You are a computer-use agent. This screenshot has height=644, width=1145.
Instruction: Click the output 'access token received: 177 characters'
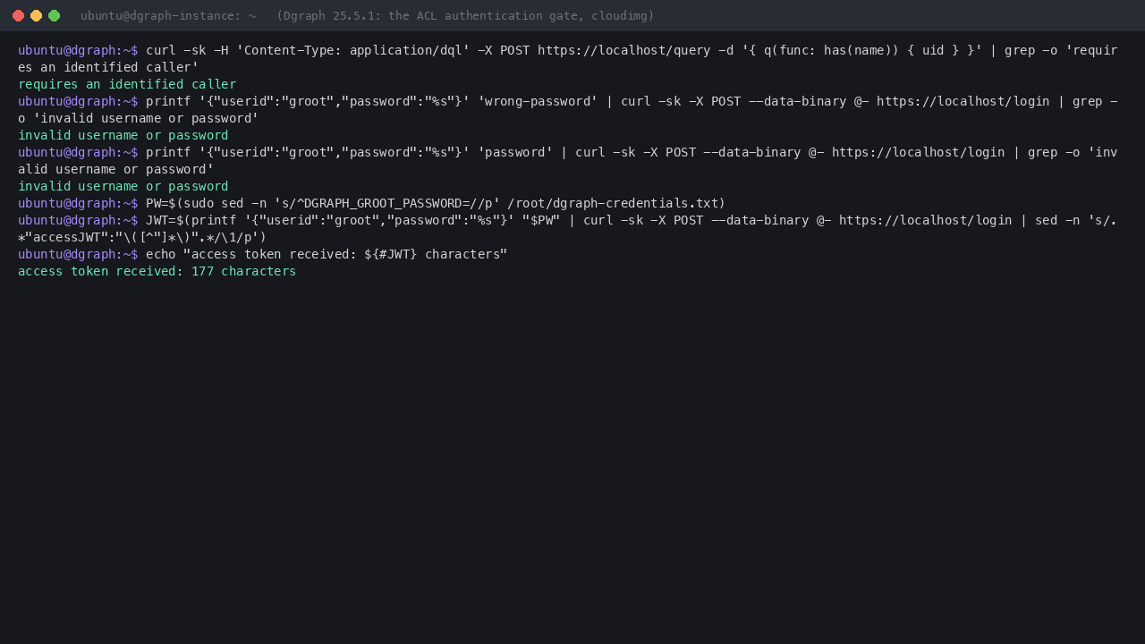pos(157,271)
